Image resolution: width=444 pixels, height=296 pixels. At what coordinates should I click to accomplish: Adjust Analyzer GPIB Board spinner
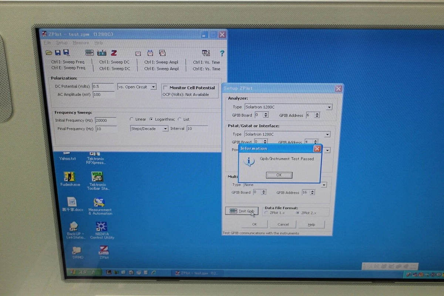[265, 115]
